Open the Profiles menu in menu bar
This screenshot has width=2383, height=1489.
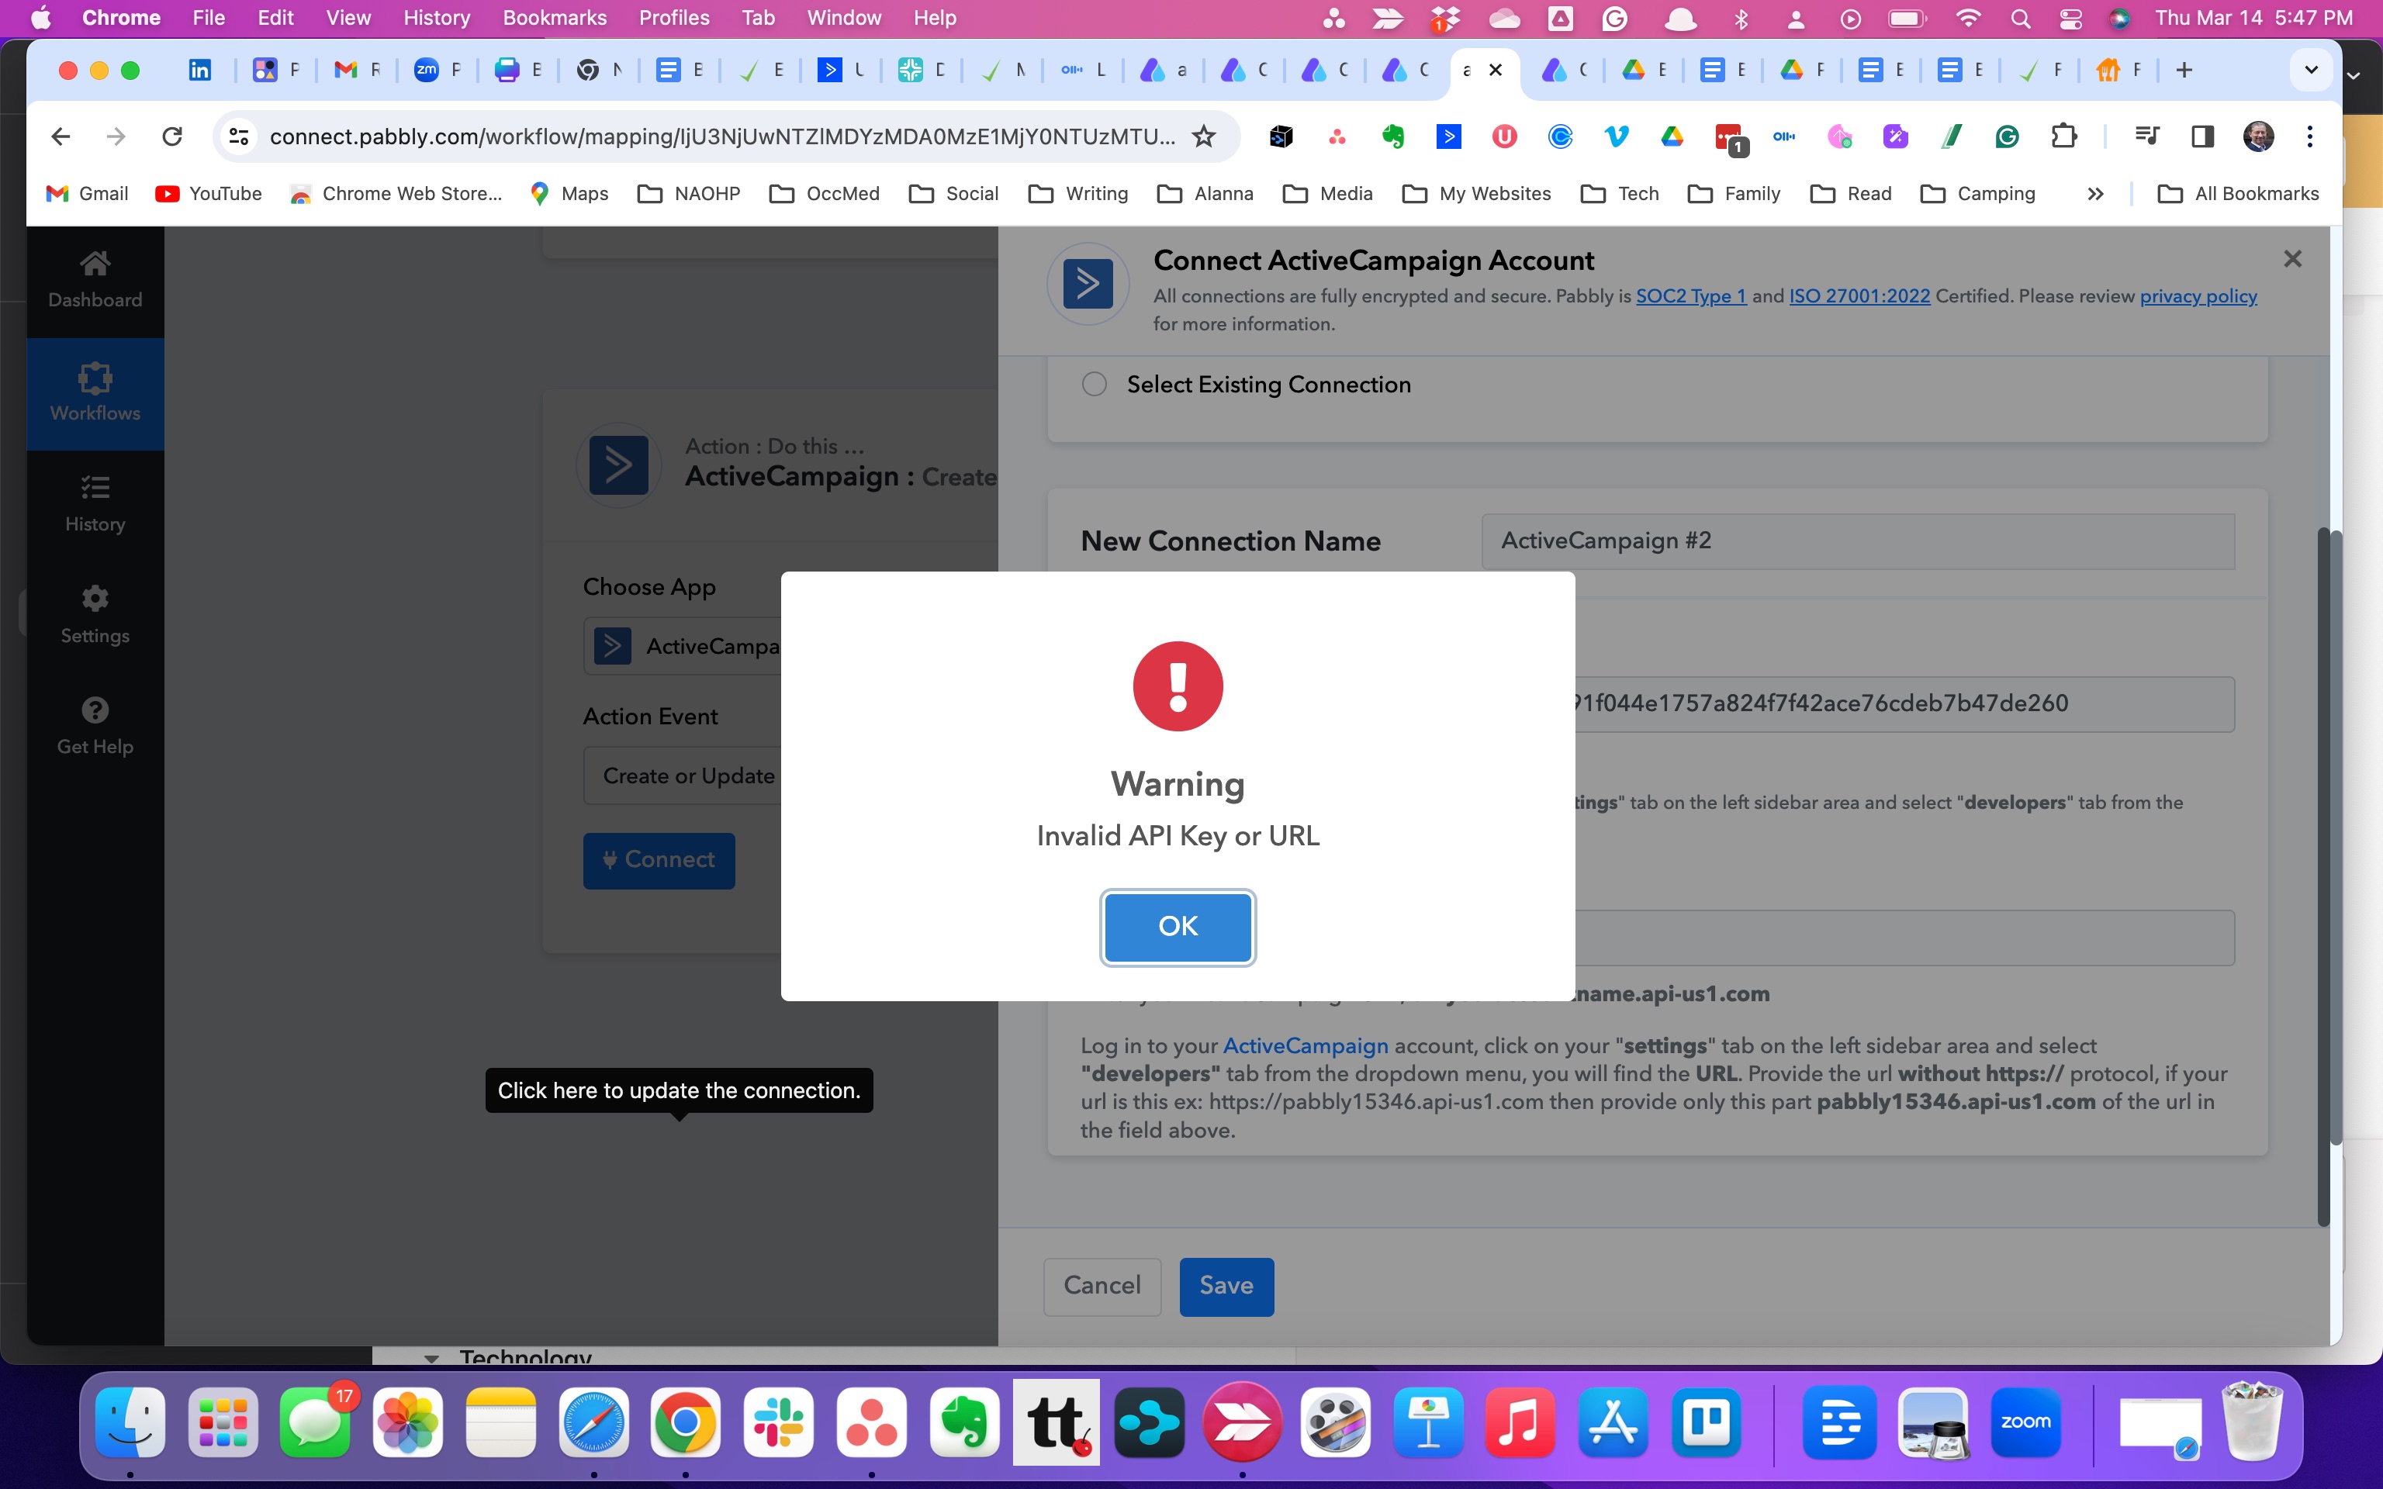coord(675,18)
